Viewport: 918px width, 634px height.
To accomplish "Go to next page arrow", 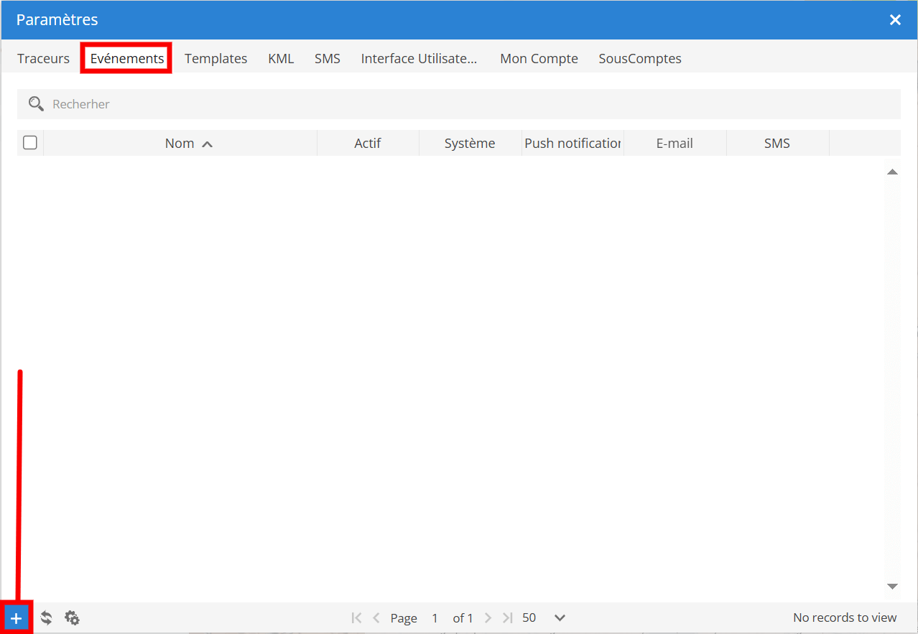I will pyautogui.click(x=488, y=617).
